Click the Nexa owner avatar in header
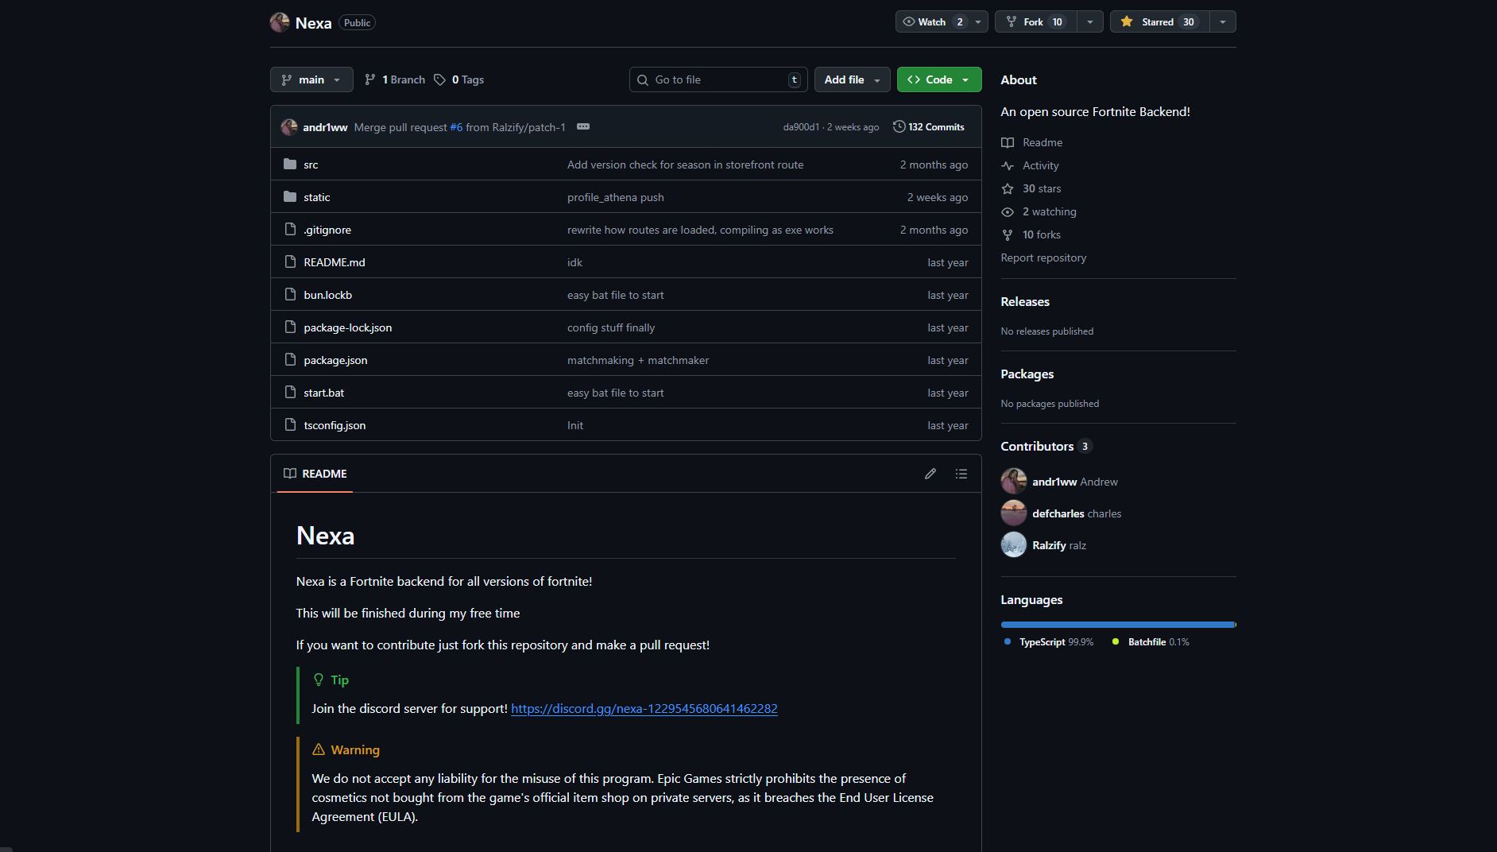 pos(280,22)
